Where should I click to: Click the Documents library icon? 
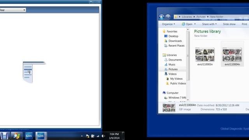(x=166, y=60)
